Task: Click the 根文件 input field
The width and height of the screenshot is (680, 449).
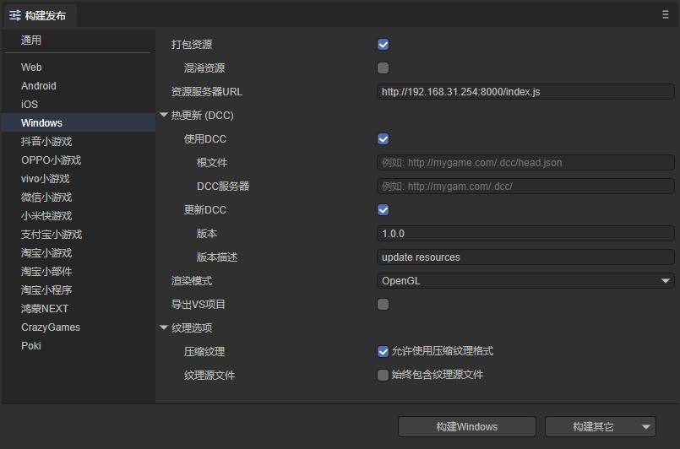Action: 525,163
